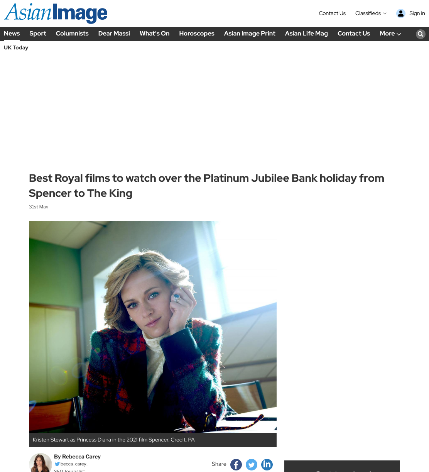Click Contact Us link in header
The height and width of the screenshot is (472, 429).
click(332, 13)
